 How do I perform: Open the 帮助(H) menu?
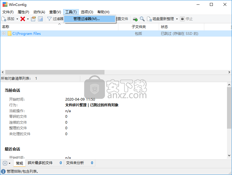click(103, 12)
